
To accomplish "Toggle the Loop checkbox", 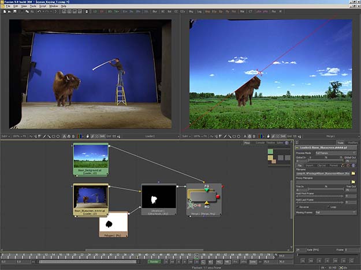I will [x=327, y=207].
